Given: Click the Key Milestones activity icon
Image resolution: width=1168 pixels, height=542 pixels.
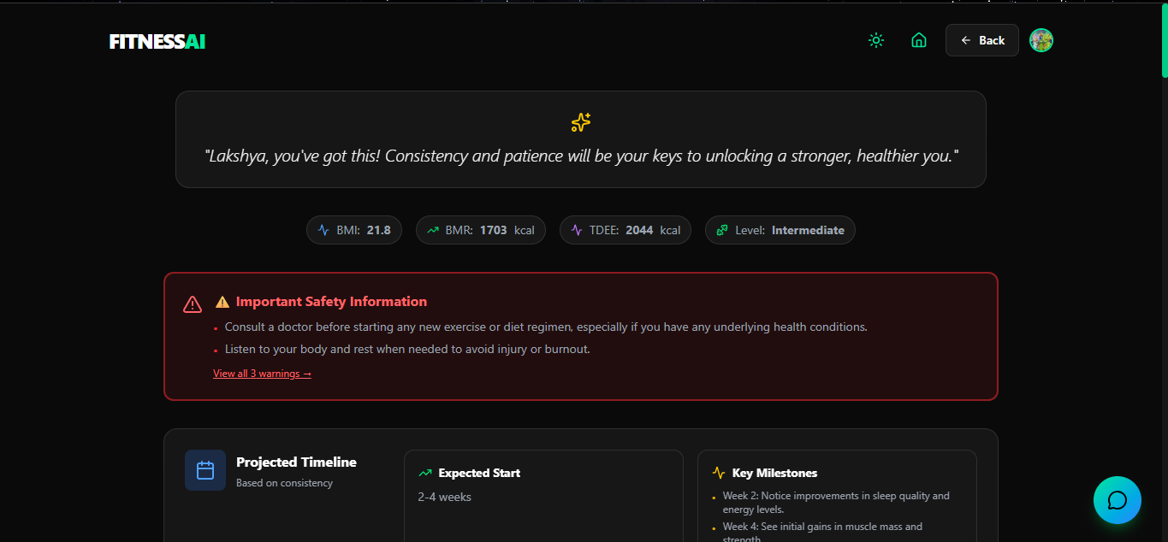Looking at the screenshot, I should [x=719, y=473].
